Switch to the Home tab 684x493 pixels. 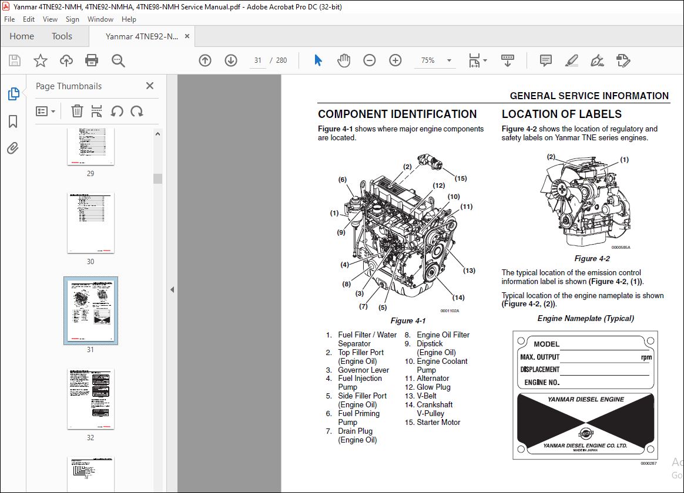click(x=22, y=36)
